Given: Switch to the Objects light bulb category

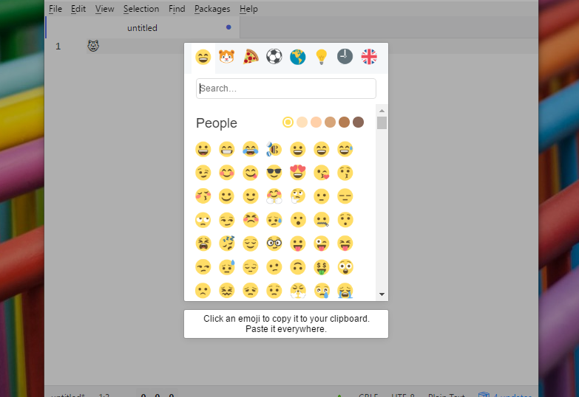Looking at the screenshot, I should [x=321, y=57].
